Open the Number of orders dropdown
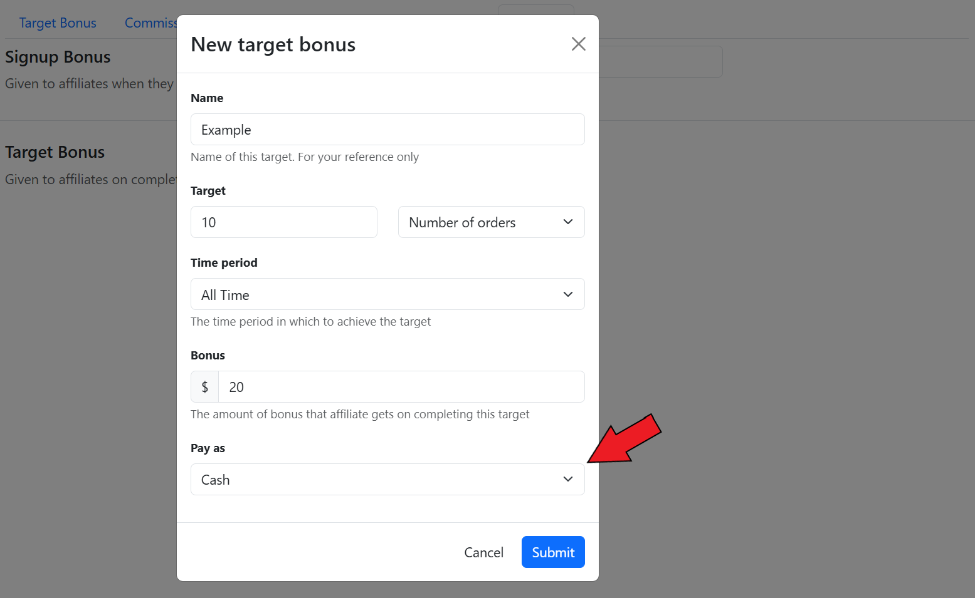This screenshot has width=975, height=598. [x=491, y=222]
